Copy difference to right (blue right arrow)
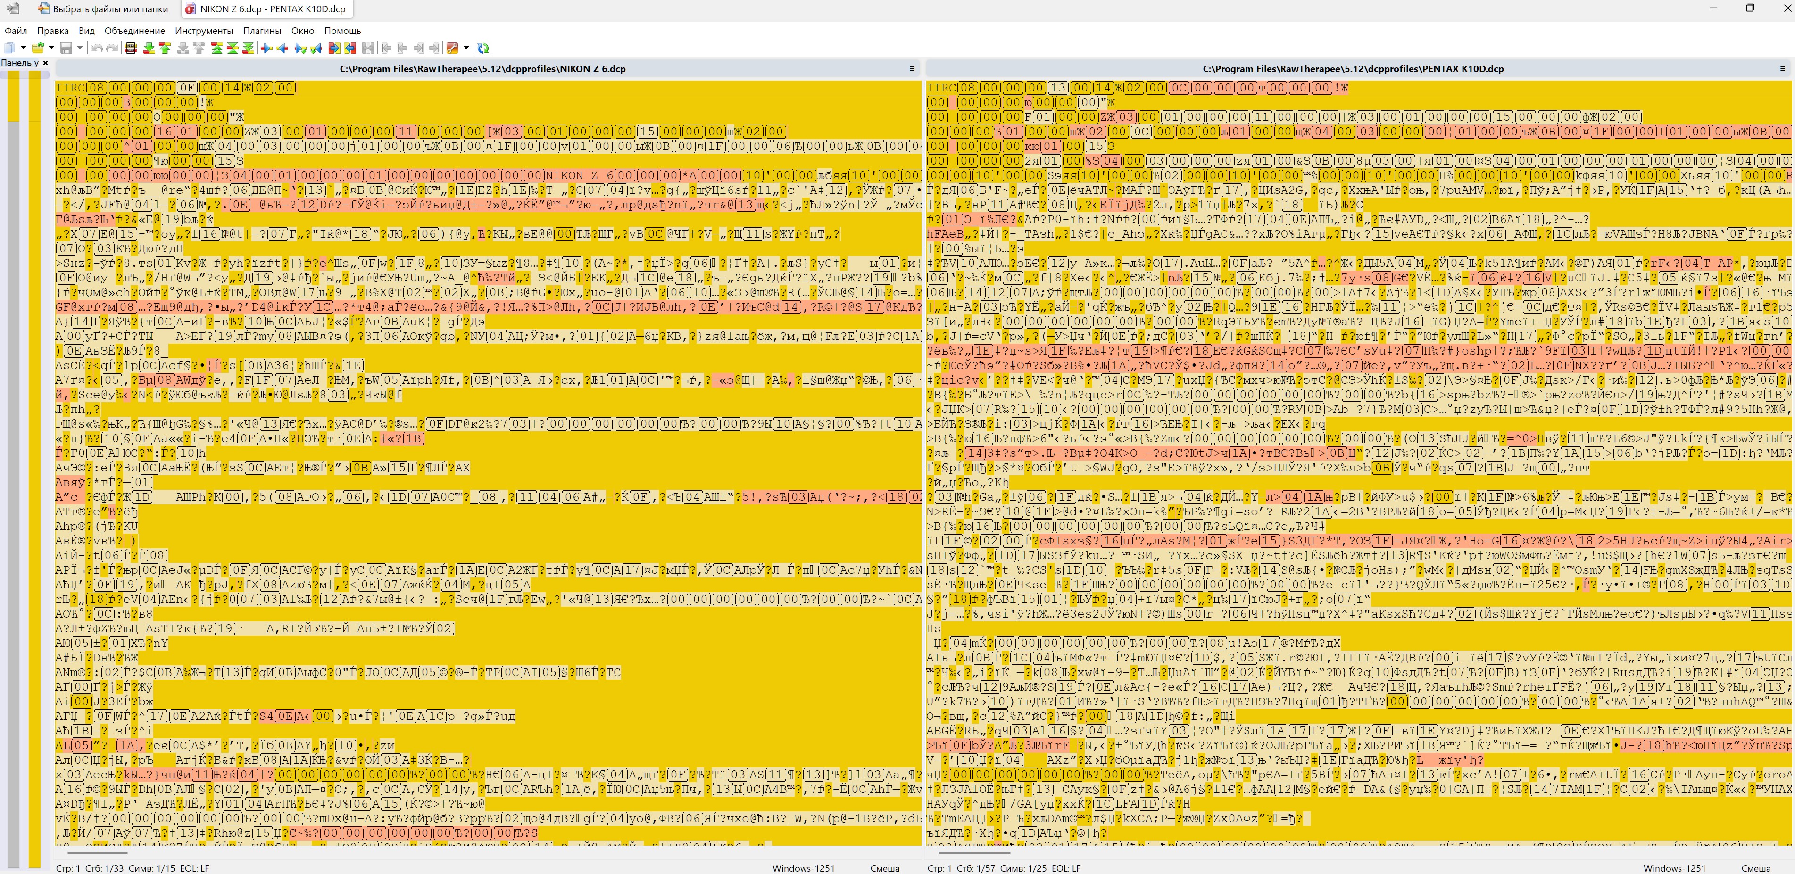The height and width of the screenshot is (874, 1795). click(x=266, y=48)
